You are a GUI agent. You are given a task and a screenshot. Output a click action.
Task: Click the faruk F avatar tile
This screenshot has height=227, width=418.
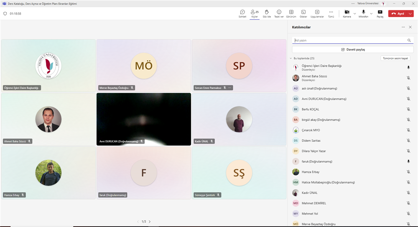144,173
